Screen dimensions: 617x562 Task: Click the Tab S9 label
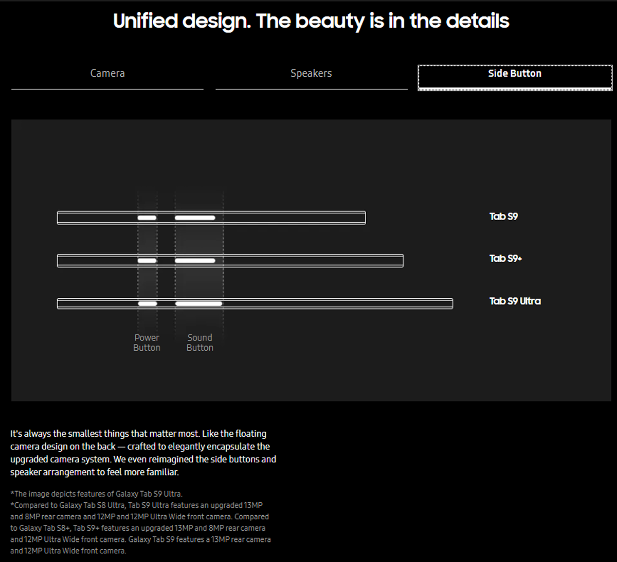pyautogui.click(x=503, y=216)
